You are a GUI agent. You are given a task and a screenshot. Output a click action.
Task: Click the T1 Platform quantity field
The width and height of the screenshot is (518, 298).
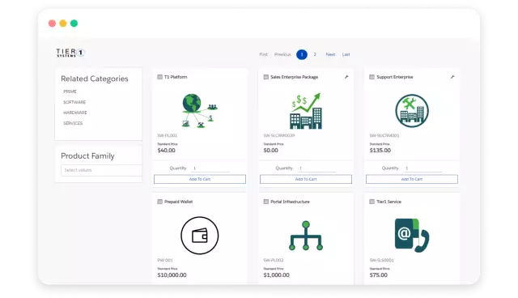click(210, 168)
